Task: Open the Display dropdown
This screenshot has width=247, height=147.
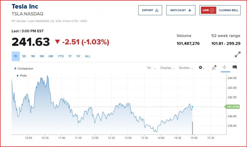Action: 168,68
